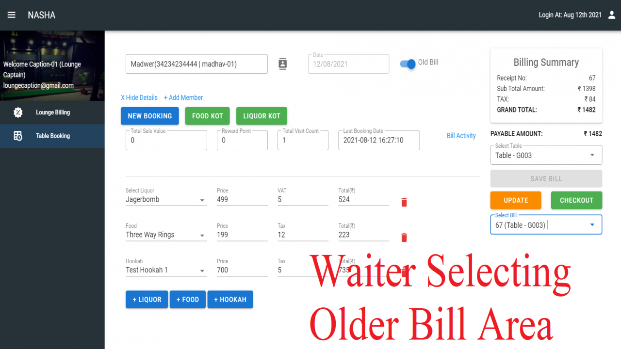Click the Three Way Rings Total 223
621x349 pixels.
pos(363,235)
